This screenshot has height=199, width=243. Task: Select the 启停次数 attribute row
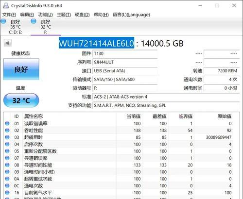118,144
